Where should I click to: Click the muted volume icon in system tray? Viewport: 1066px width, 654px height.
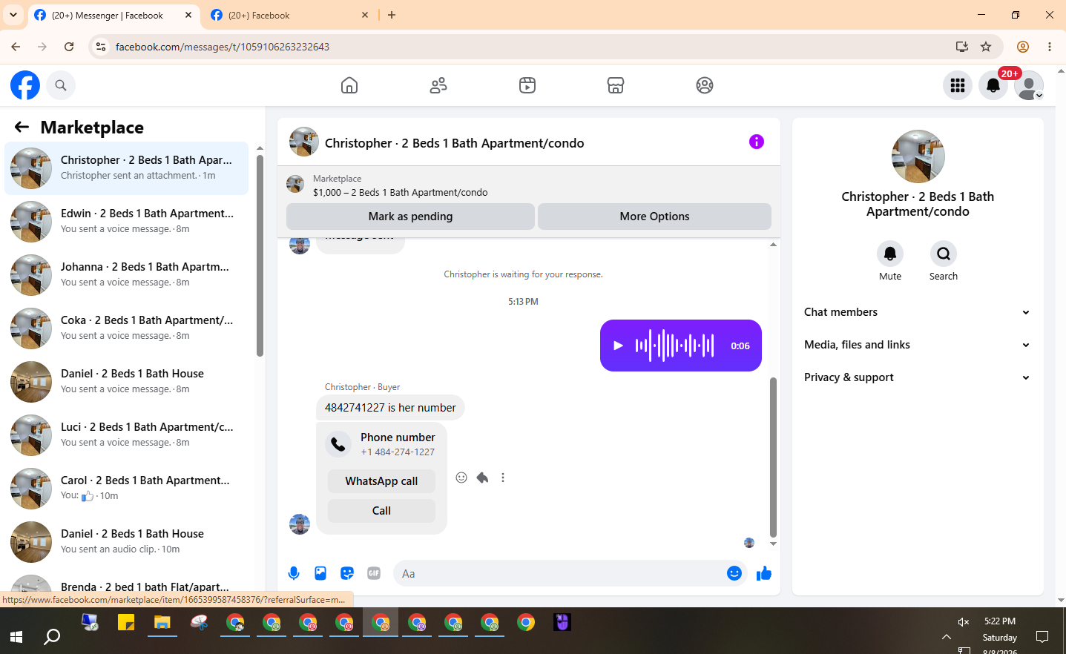(x=964, y=622)
